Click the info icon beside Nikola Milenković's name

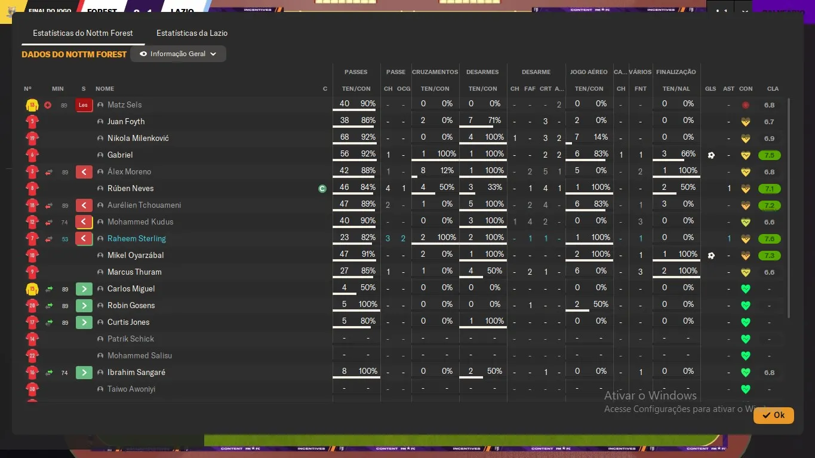click(100, 139)
